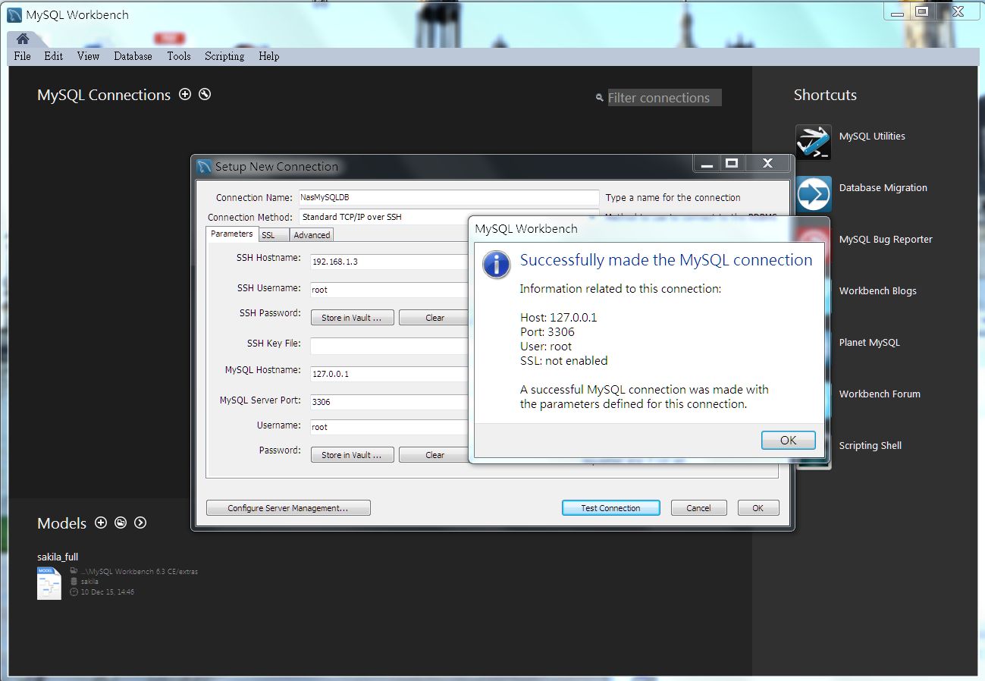Open Scripting Shell shortcut

(870, 446)
